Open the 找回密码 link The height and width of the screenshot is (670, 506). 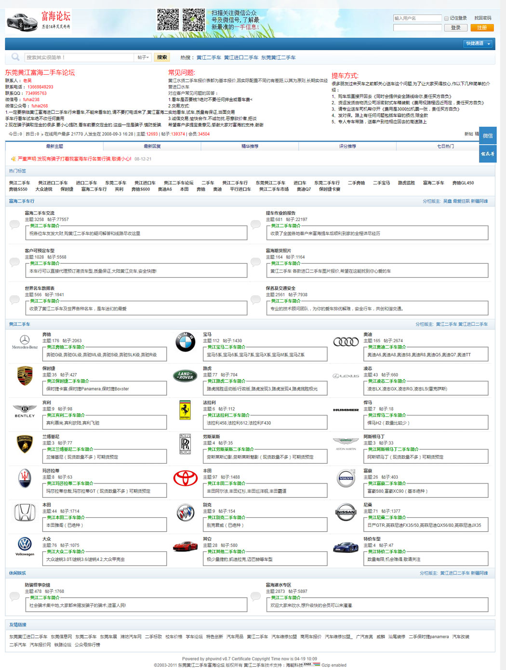[483, 18]
